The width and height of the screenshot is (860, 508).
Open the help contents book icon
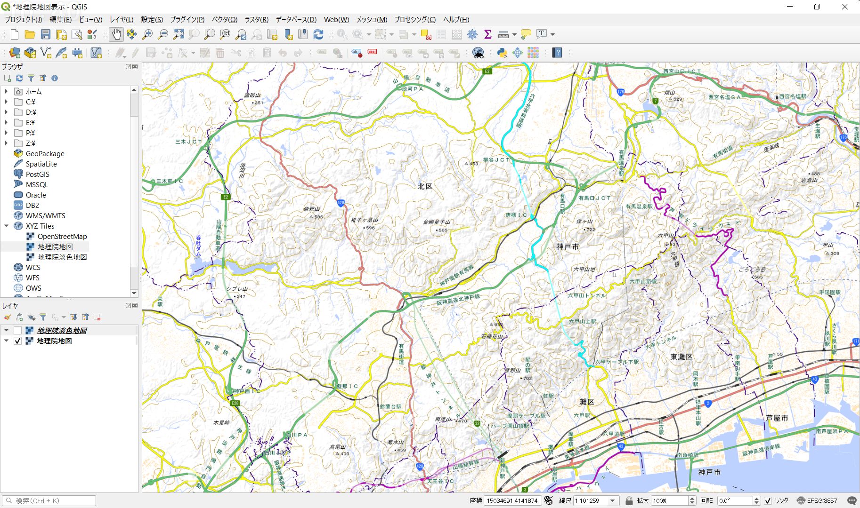[x=557, y=53]
